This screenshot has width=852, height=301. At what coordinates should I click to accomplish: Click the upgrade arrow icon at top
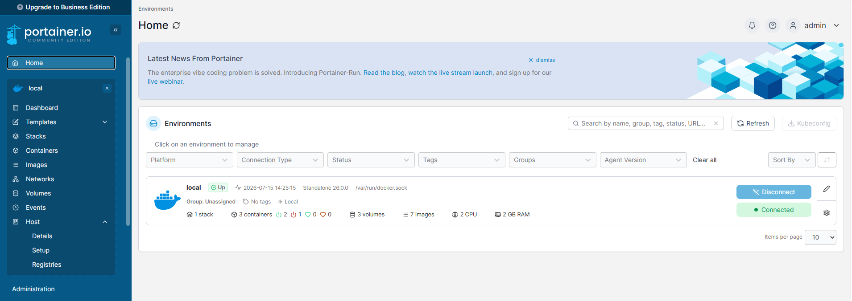click(x=20, y=7)
